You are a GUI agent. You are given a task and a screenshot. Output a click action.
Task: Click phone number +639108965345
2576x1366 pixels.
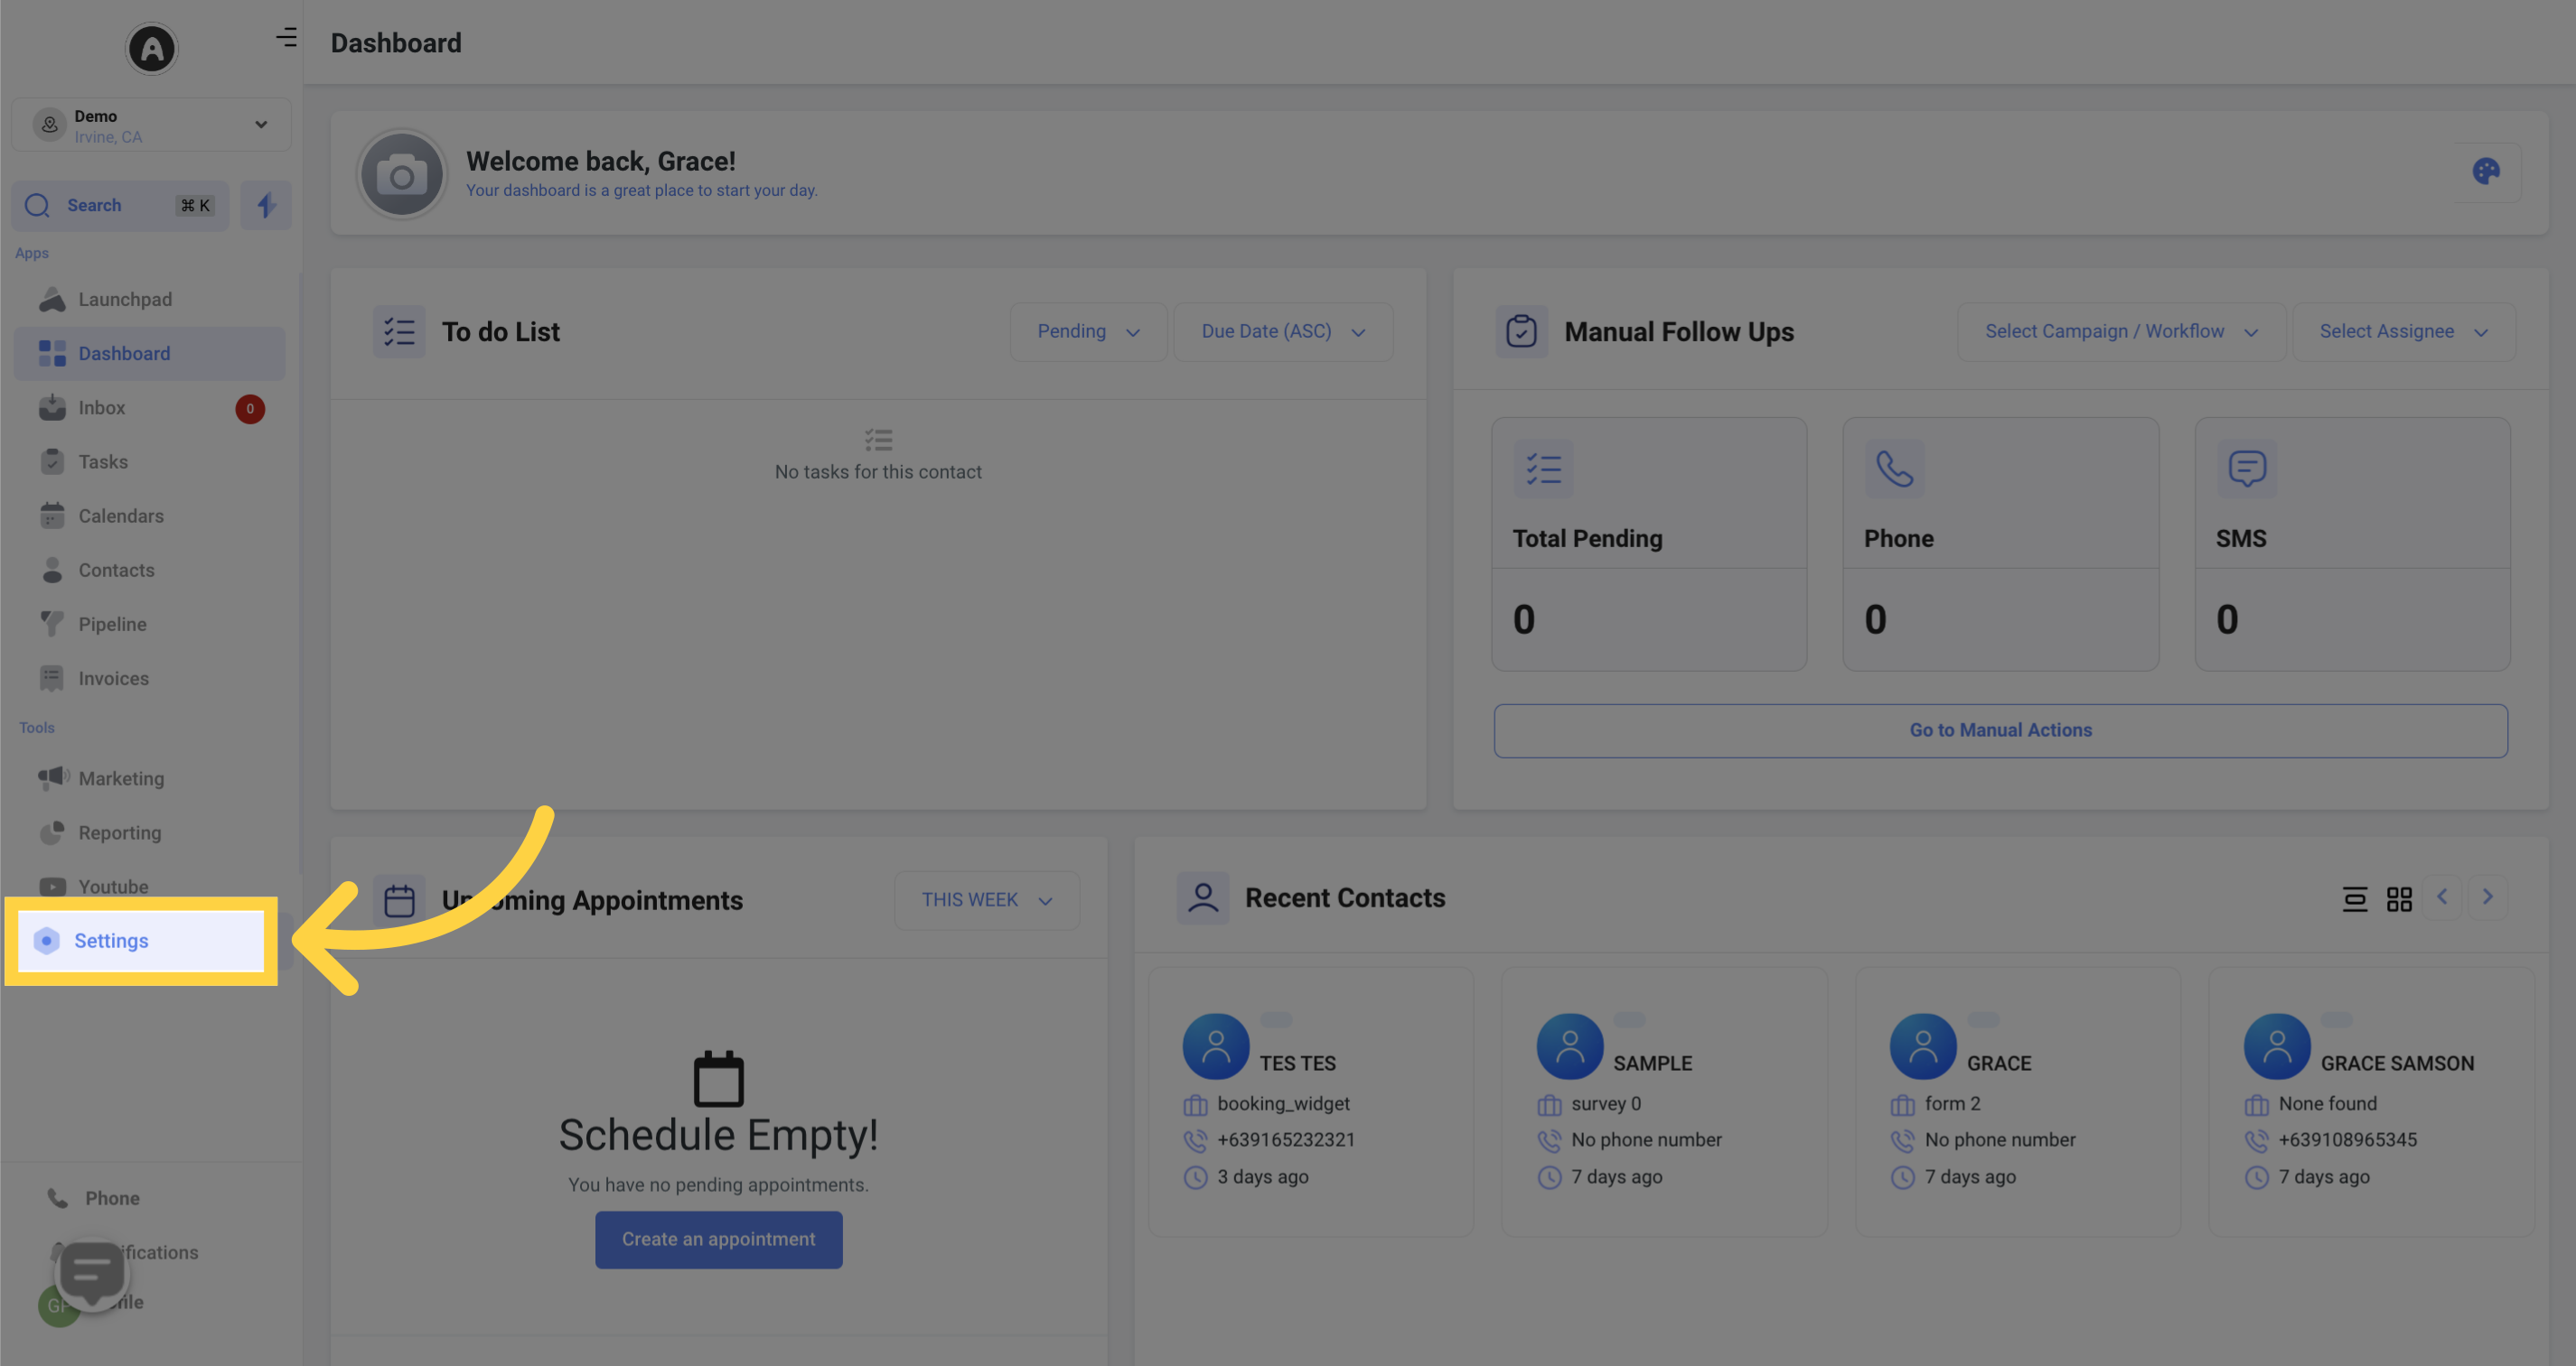(x=2347, y=1140)
